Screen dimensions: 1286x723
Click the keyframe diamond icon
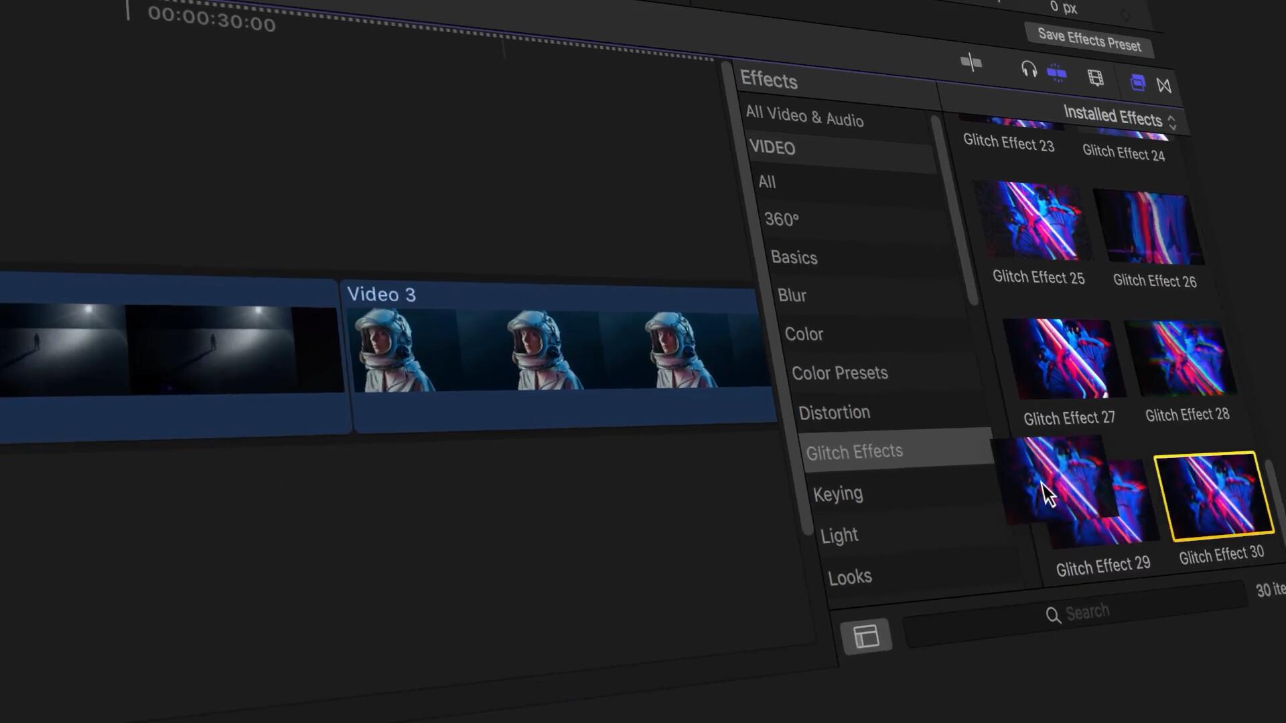[x=1125, y=15]
